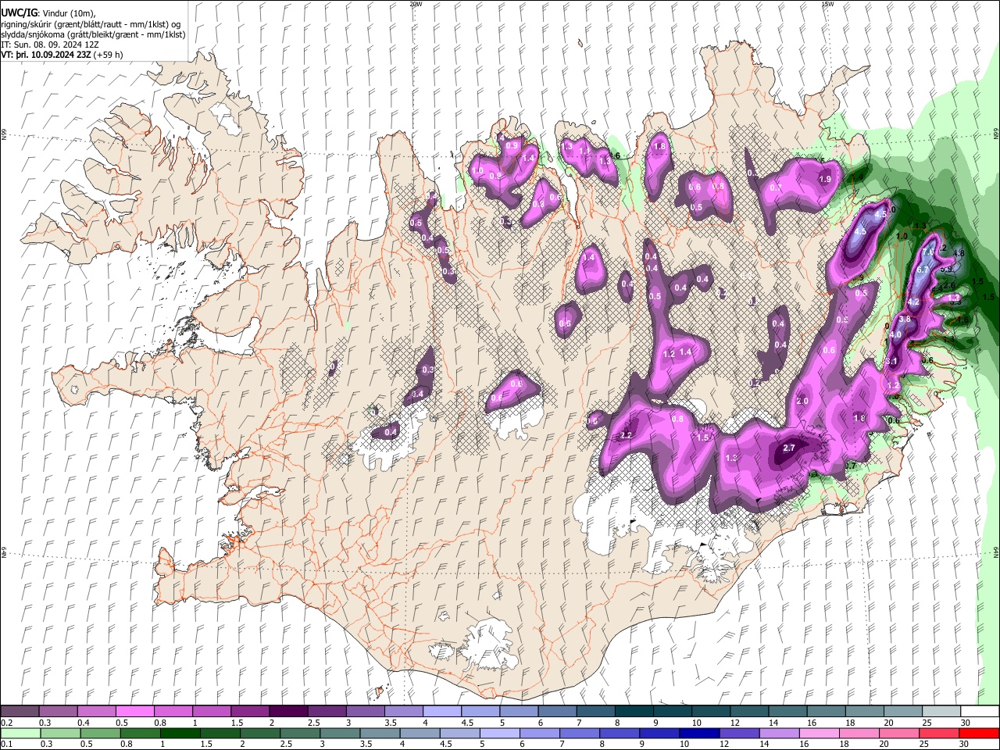The width and height of the screenshot is (1000, 750).
Task: Click upper snow scale pink swatch between 0.5 and 0.8
Action: coord(134,712)
